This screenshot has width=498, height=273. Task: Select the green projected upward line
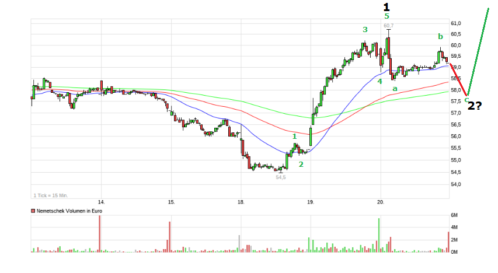pos(478,52)
